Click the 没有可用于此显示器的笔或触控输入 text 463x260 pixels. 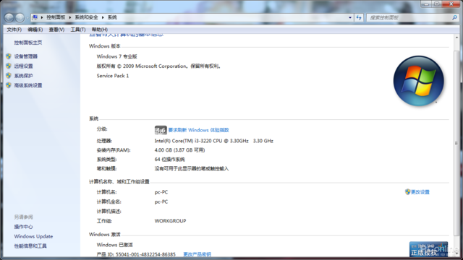pyautogui.click(x=192, y=168)
